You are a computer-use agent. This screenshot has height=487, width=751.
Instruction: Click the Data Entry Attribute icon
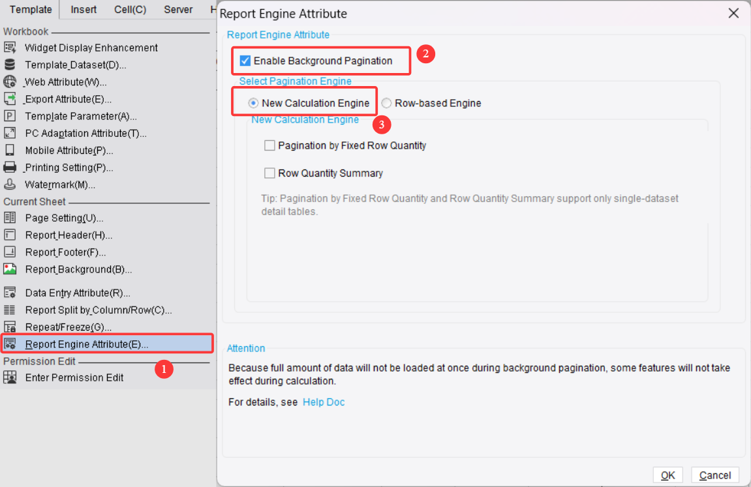10,292
